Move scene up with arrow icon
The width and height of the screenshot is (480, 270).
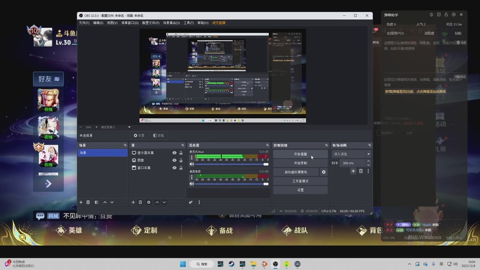coord(105,202)
